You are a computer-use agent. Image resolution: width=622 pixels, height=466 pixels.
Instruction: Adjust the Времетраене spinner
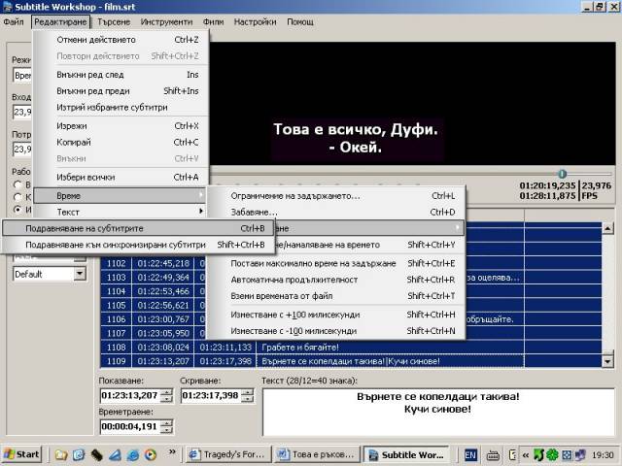coord(167,426)
